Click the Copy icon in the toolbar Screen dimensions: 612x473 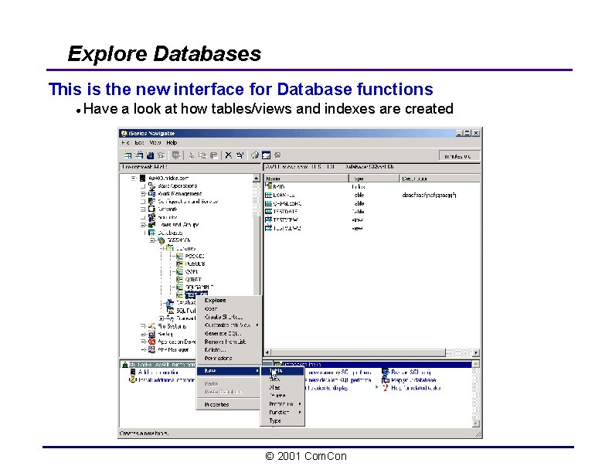[202, 155]
